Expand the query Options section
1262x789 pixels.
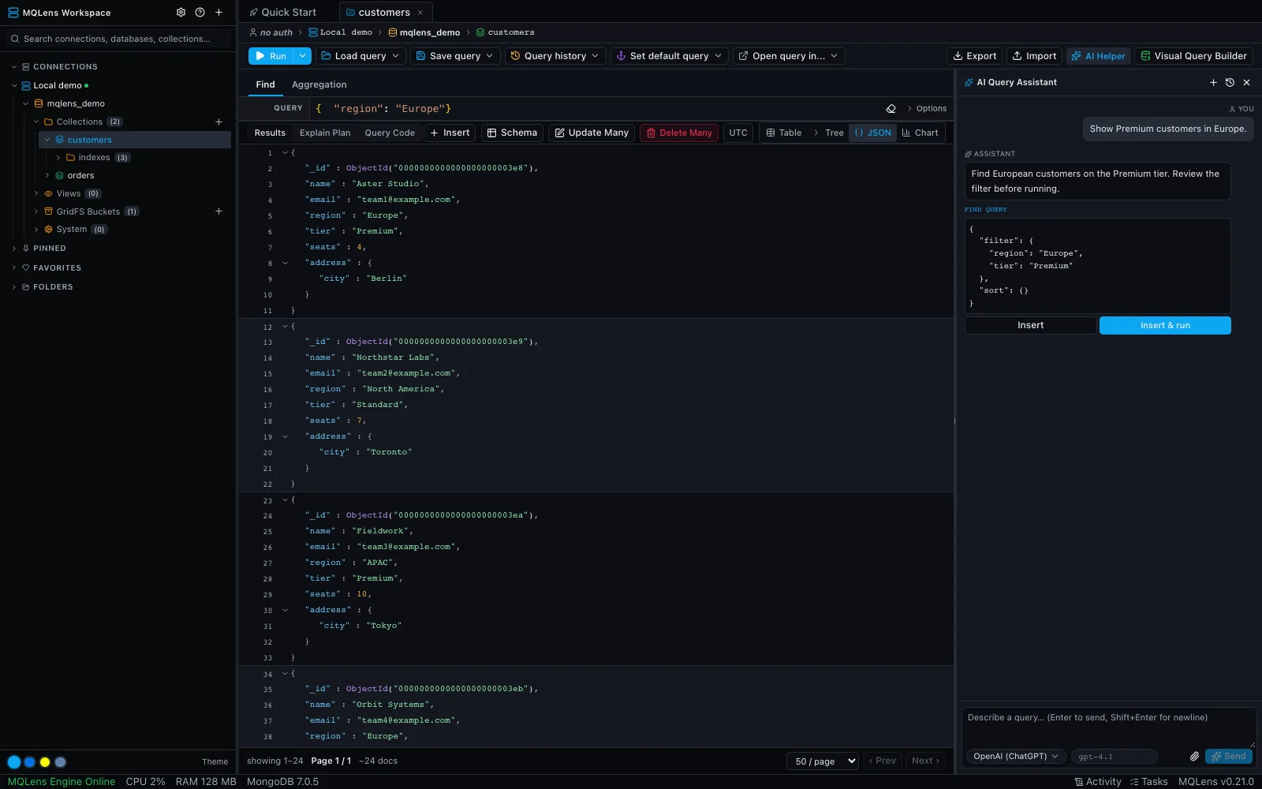[x=926, y=109]
